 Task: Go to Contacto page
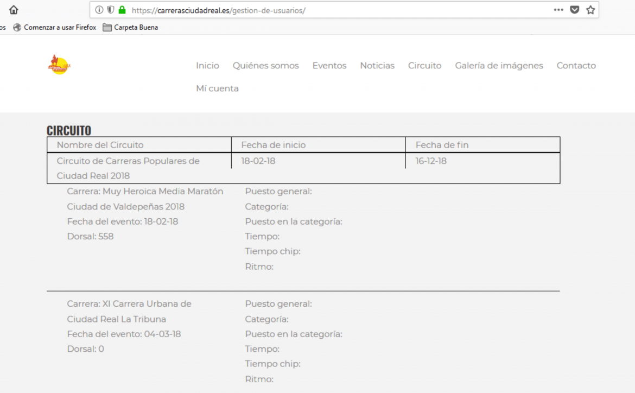[x=576, y=66]
